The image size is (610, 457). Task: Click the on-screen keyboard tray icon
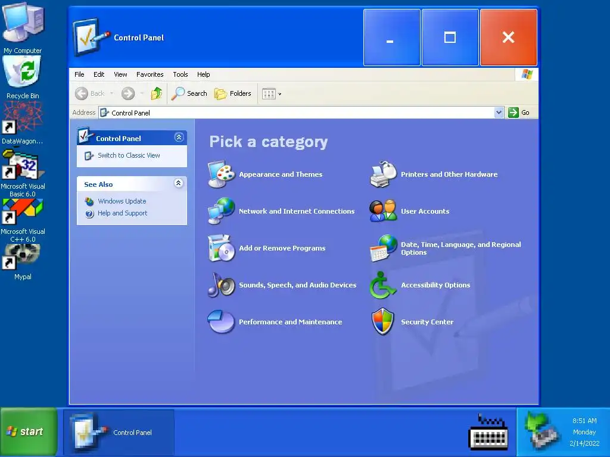(x=488, y=432)
